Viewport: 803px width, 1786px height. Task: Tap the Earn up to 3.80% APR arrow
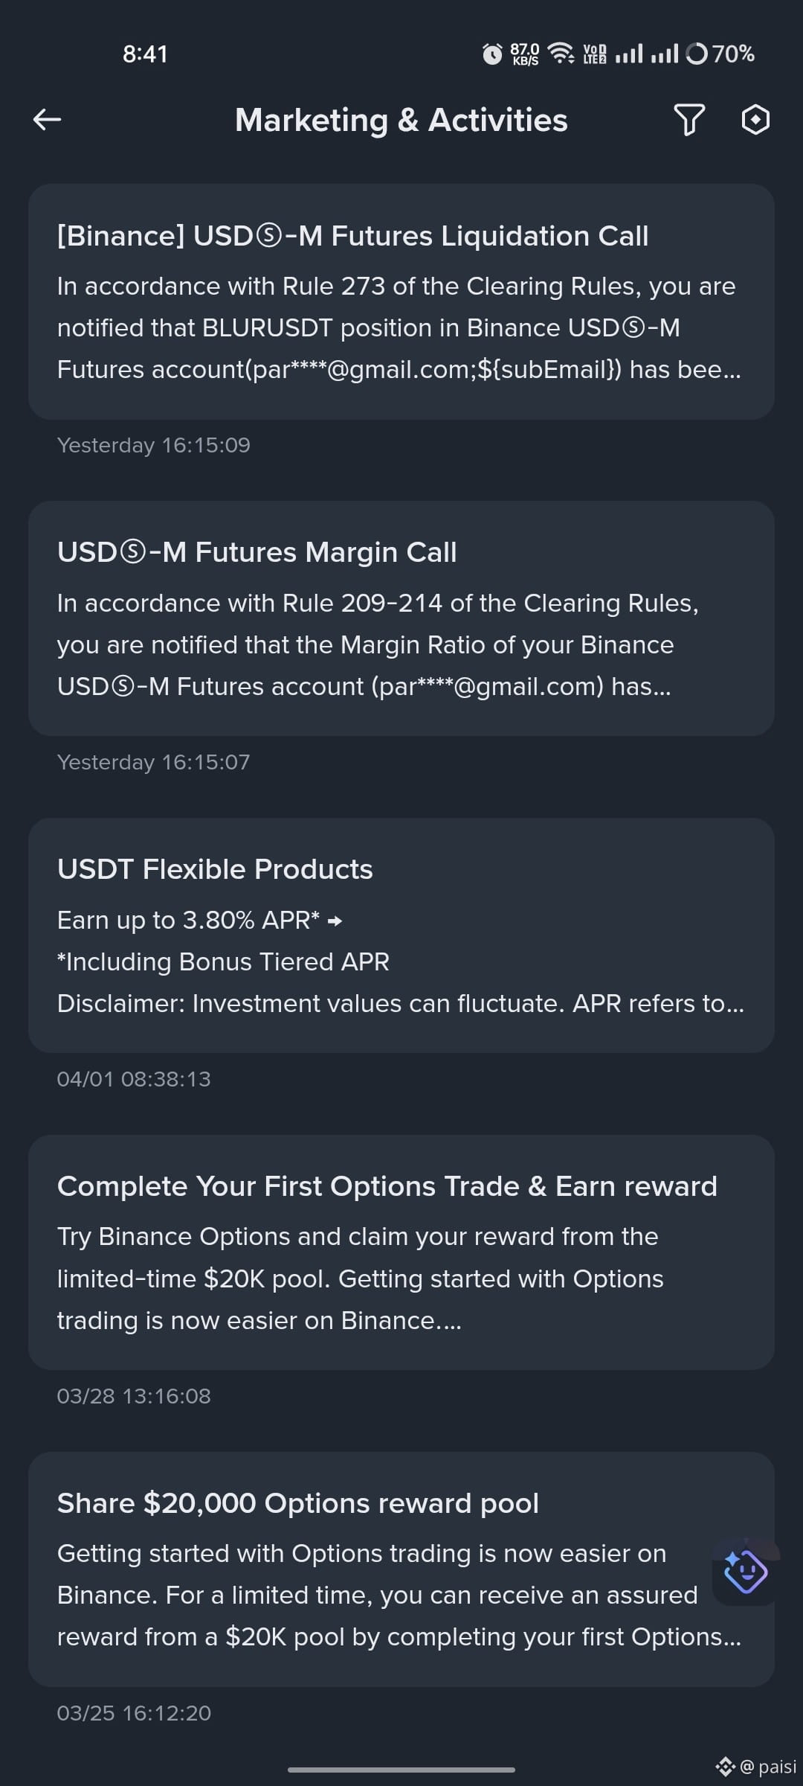tap(335, 921)
